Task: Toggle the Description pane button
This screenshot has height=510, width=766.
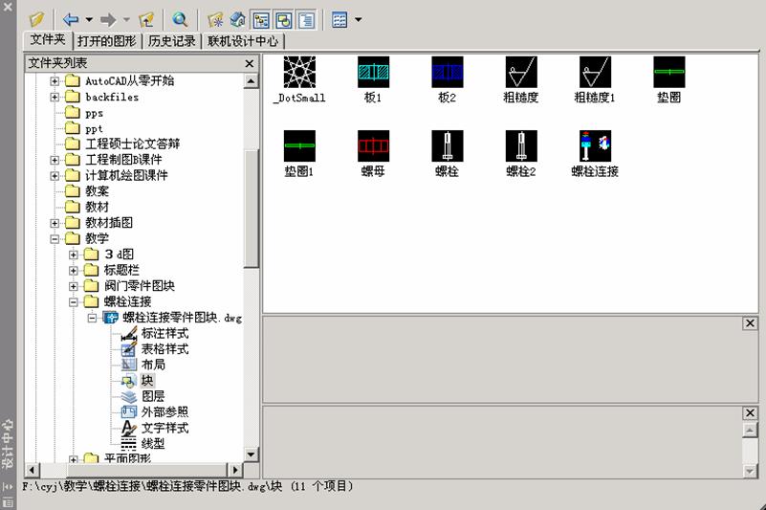Action: click(306, 19)
